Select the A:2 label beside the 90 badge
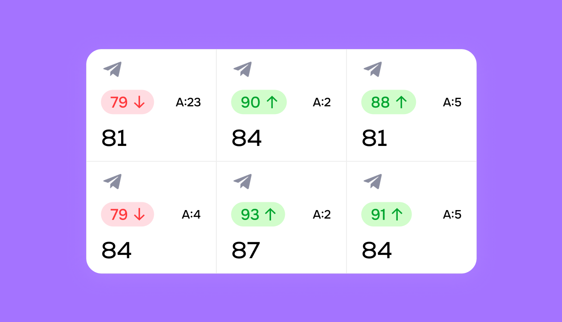 (x=322, y=102)
